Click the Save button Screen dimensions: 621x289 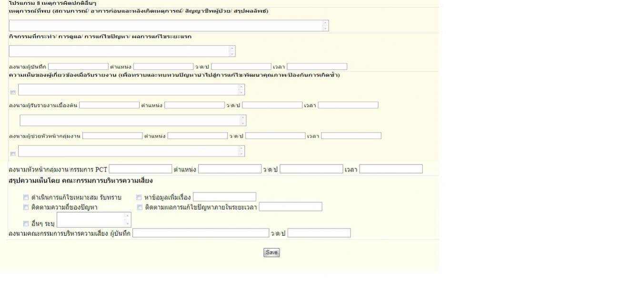(x=271, y=252)
